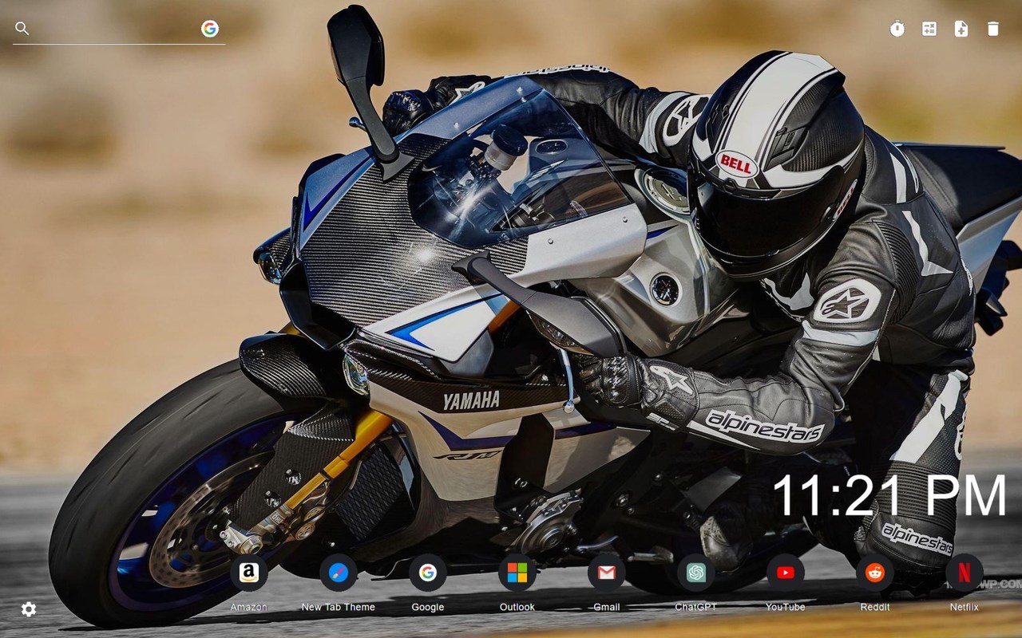Open the Reddit shortcut
The height and width of the screenshot is (638, 1022).
[875, 573]
